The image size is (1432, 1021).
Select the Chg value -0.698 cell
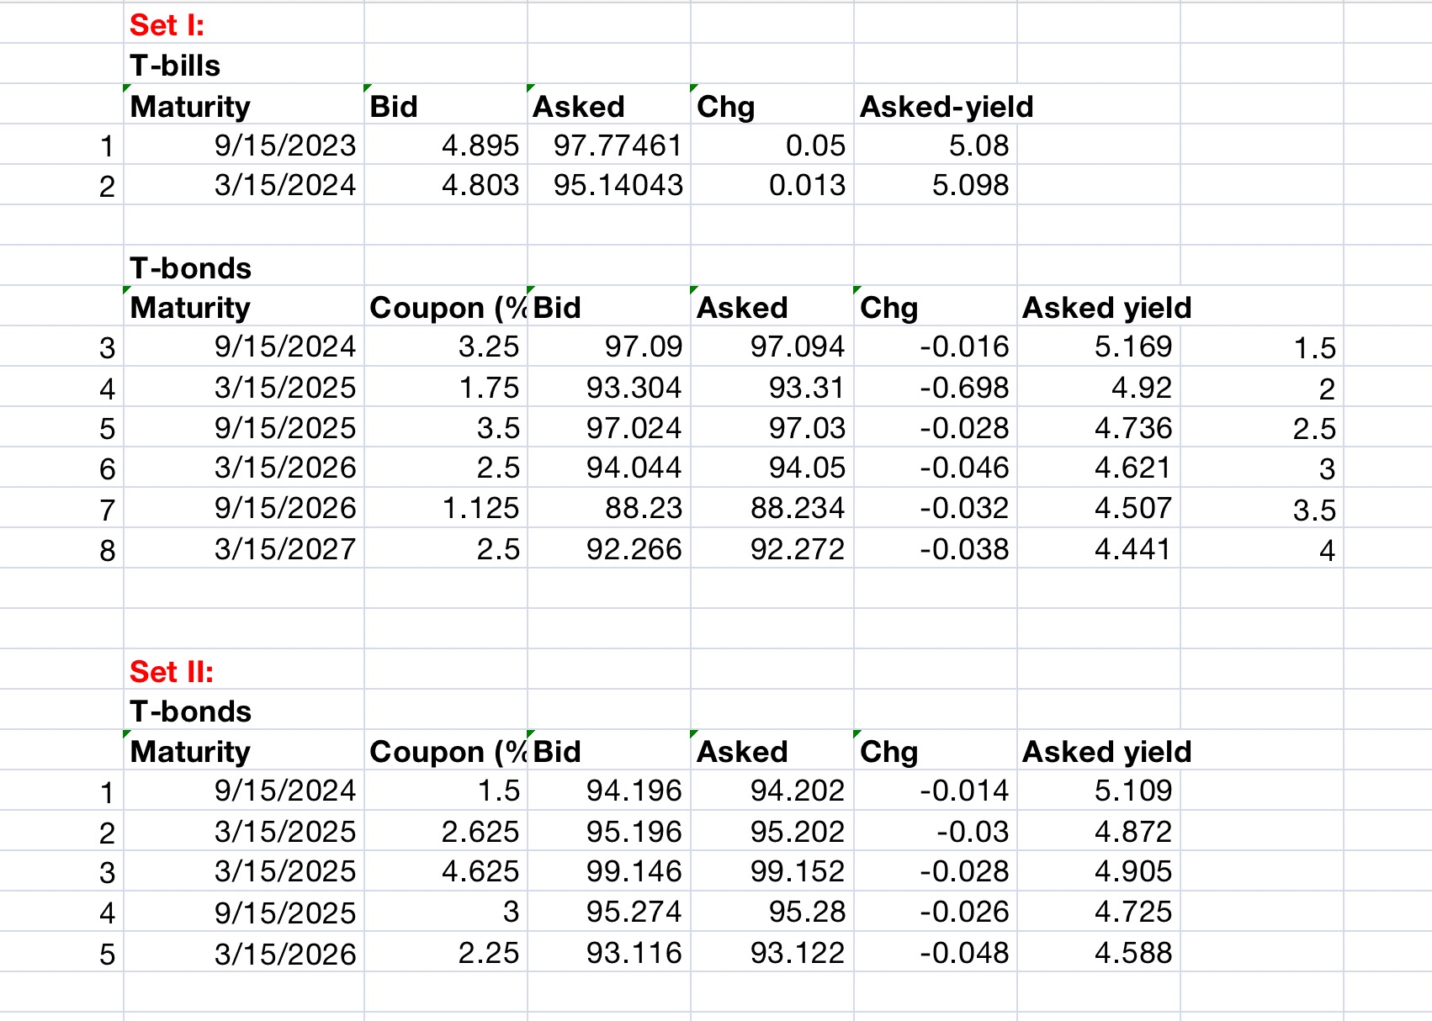point(935,387)
